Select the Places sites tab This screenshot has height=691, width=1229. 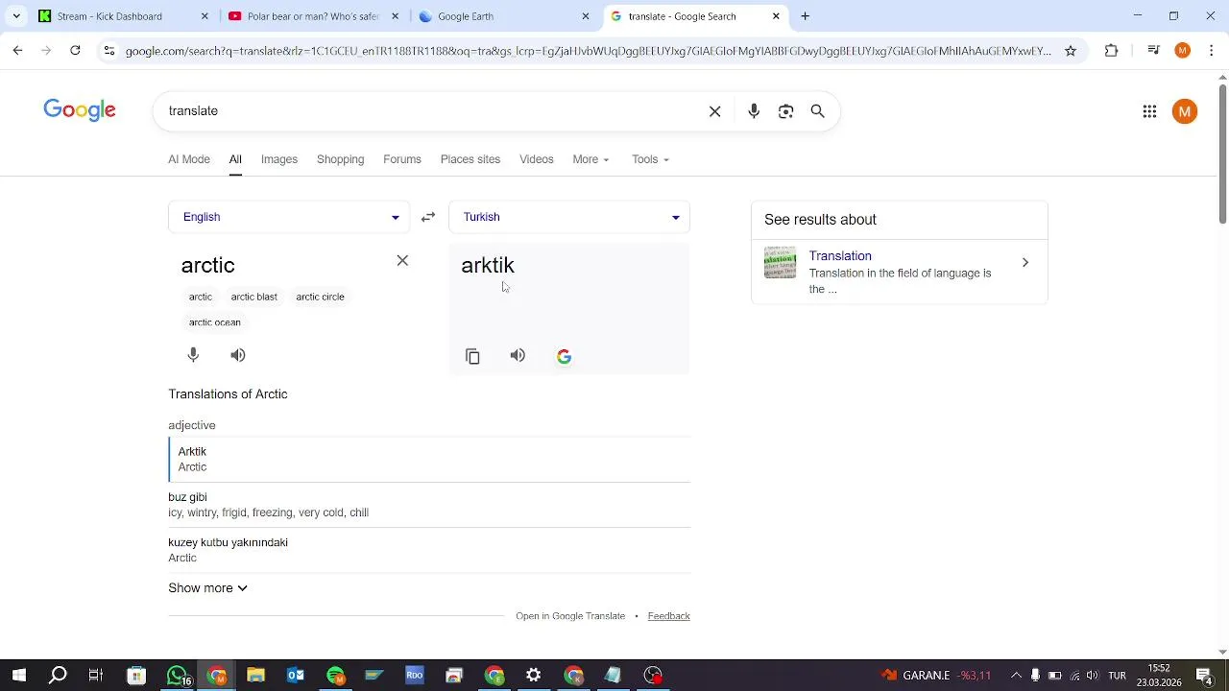(470, 159)
